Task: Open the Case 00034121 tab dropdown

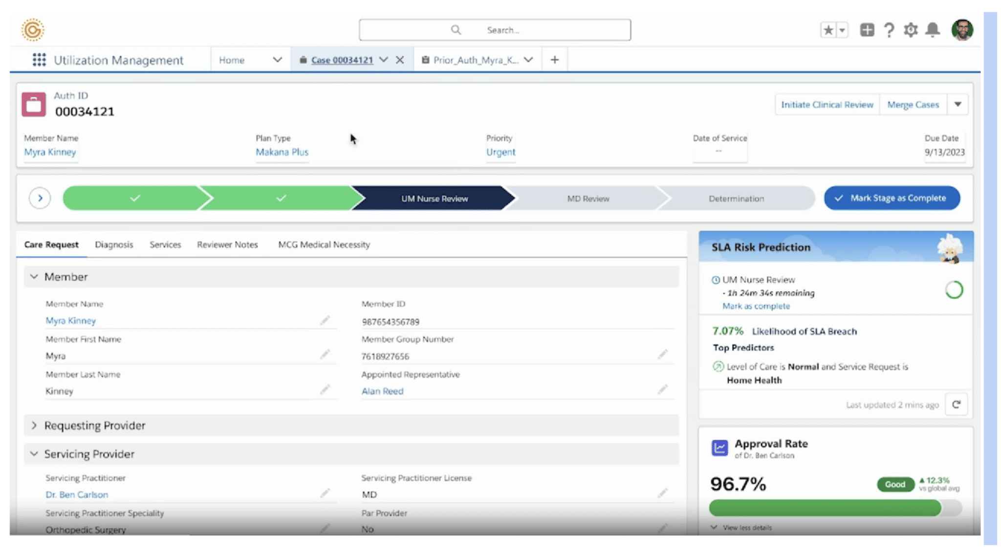Action: click(384, 60)
